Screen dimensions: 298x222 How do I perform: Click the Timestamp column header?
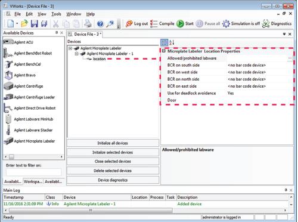24,197
